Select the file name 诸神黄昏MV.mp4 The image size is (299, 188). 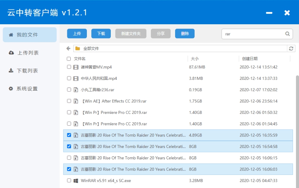[96, 67]
